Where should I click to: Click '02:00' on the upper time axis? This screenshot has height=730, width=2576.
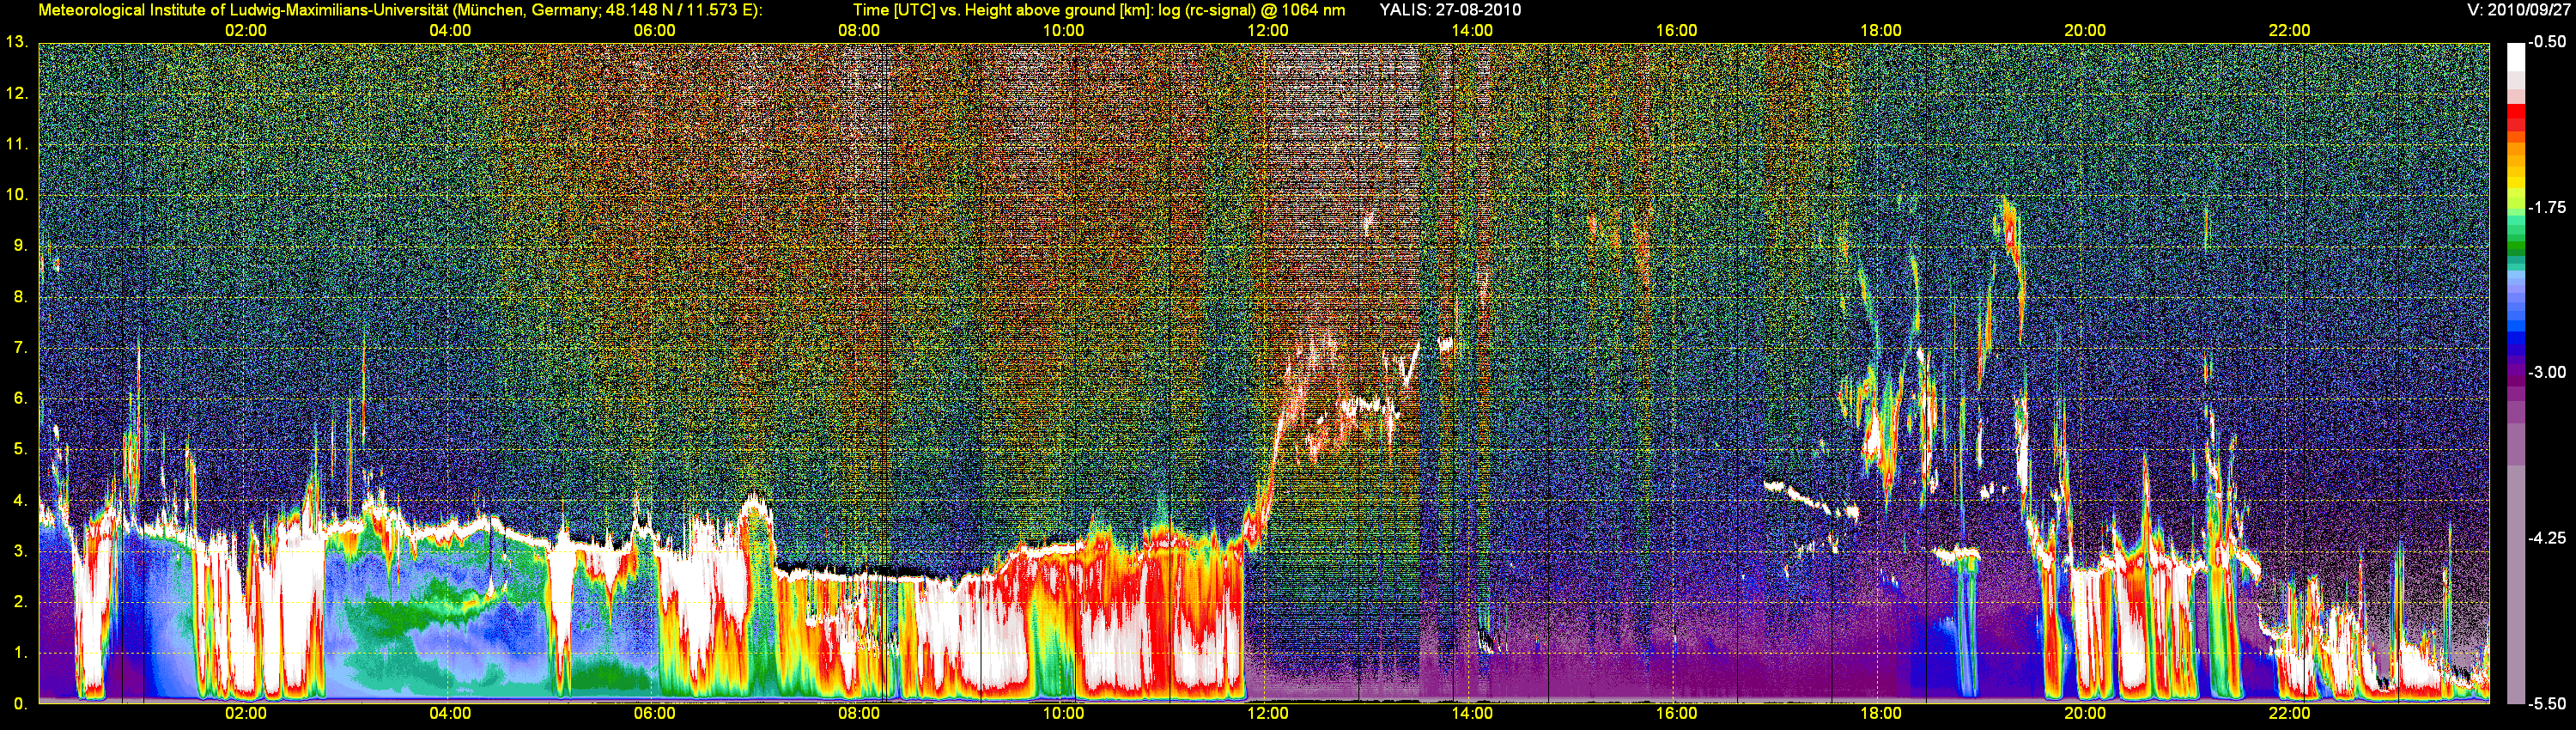coord(245,30)
